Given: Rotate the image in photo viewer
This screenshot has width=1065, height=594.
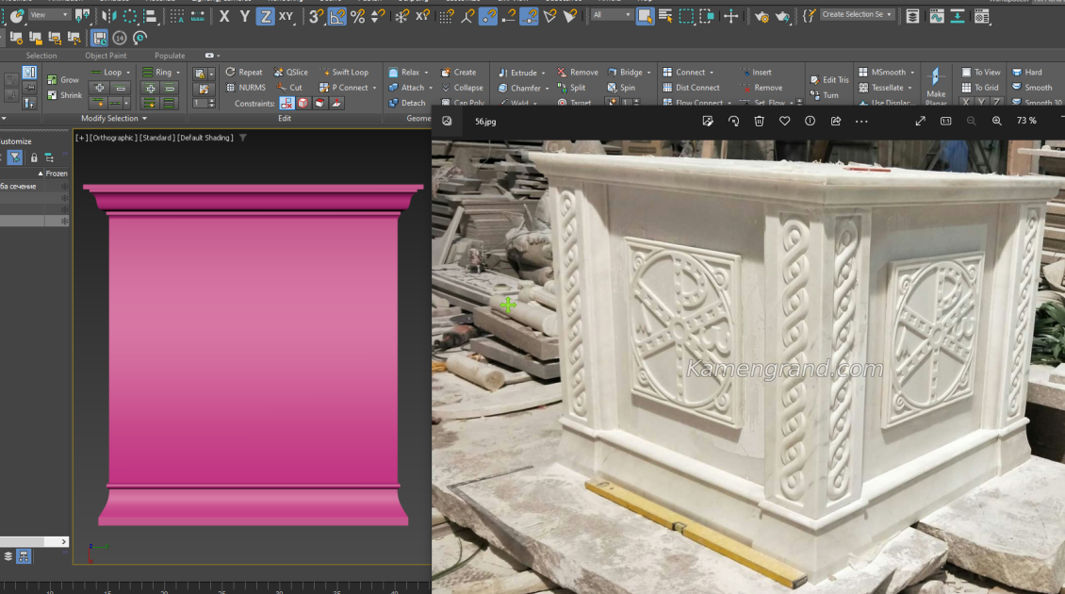Looking at the screenshot, I should pos(733,121).
